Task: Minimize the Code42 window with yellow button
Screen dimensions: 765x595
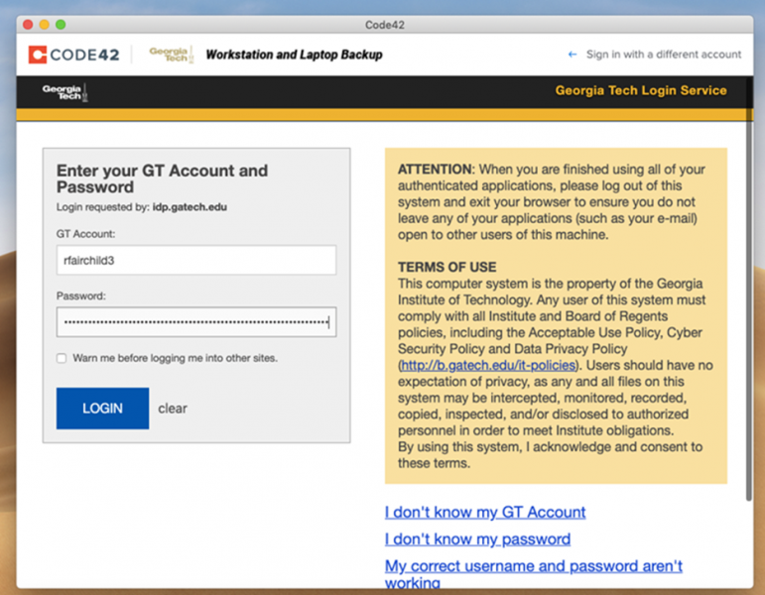Action: pyautogui.click(x=44, y=24)
